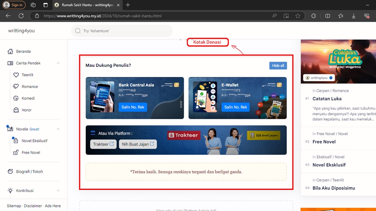This screenshot has height=211, width=376.
Task: Open the tab actions menu icon
Action: (45, 5)
